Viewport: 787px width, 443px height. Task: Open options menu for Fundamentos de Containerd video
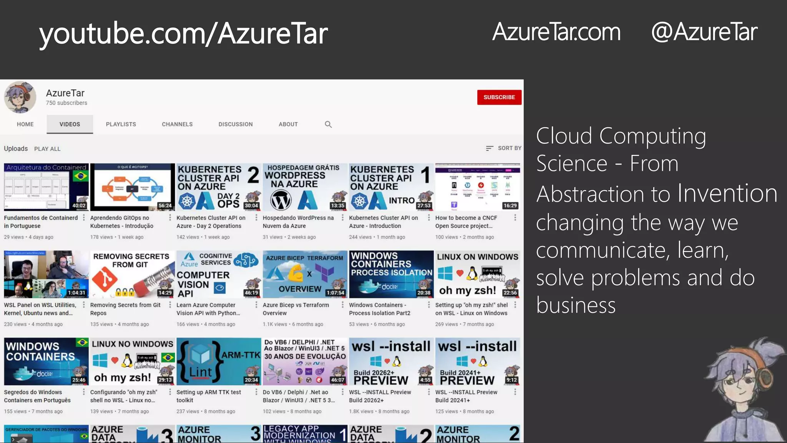click(84, 218)
